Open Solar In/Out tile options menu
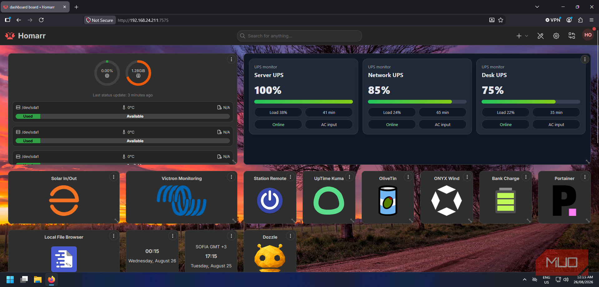Image resolution: width=599 pixels, height=287 pixels. click(114, 177)
